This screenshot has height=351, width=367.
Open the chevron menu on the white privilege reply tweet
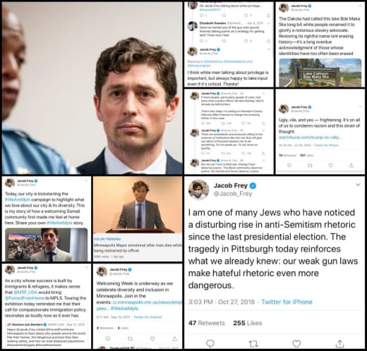coord(269,49)
